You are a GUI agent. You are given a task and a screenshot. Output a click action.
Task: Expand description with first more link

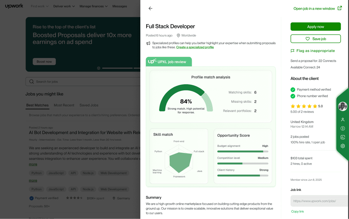33,164
